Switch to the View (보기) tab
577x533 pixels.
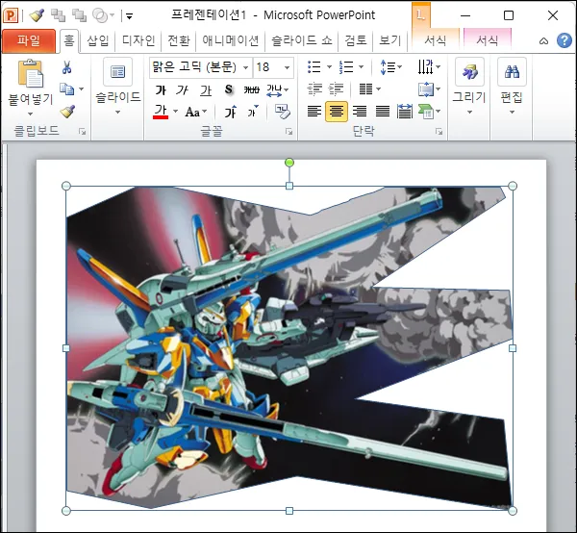click(x=390, y=40)
